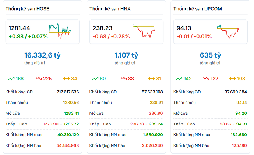Click the UPCOM total value 635 tỷ

(x=210, y=55)
